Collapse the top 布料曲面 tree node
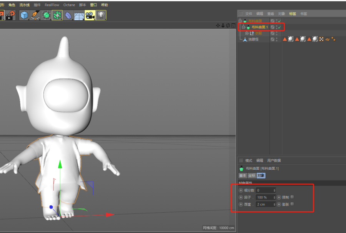The height and width of the screenshot is (233, 346). [x=240, y=21]
